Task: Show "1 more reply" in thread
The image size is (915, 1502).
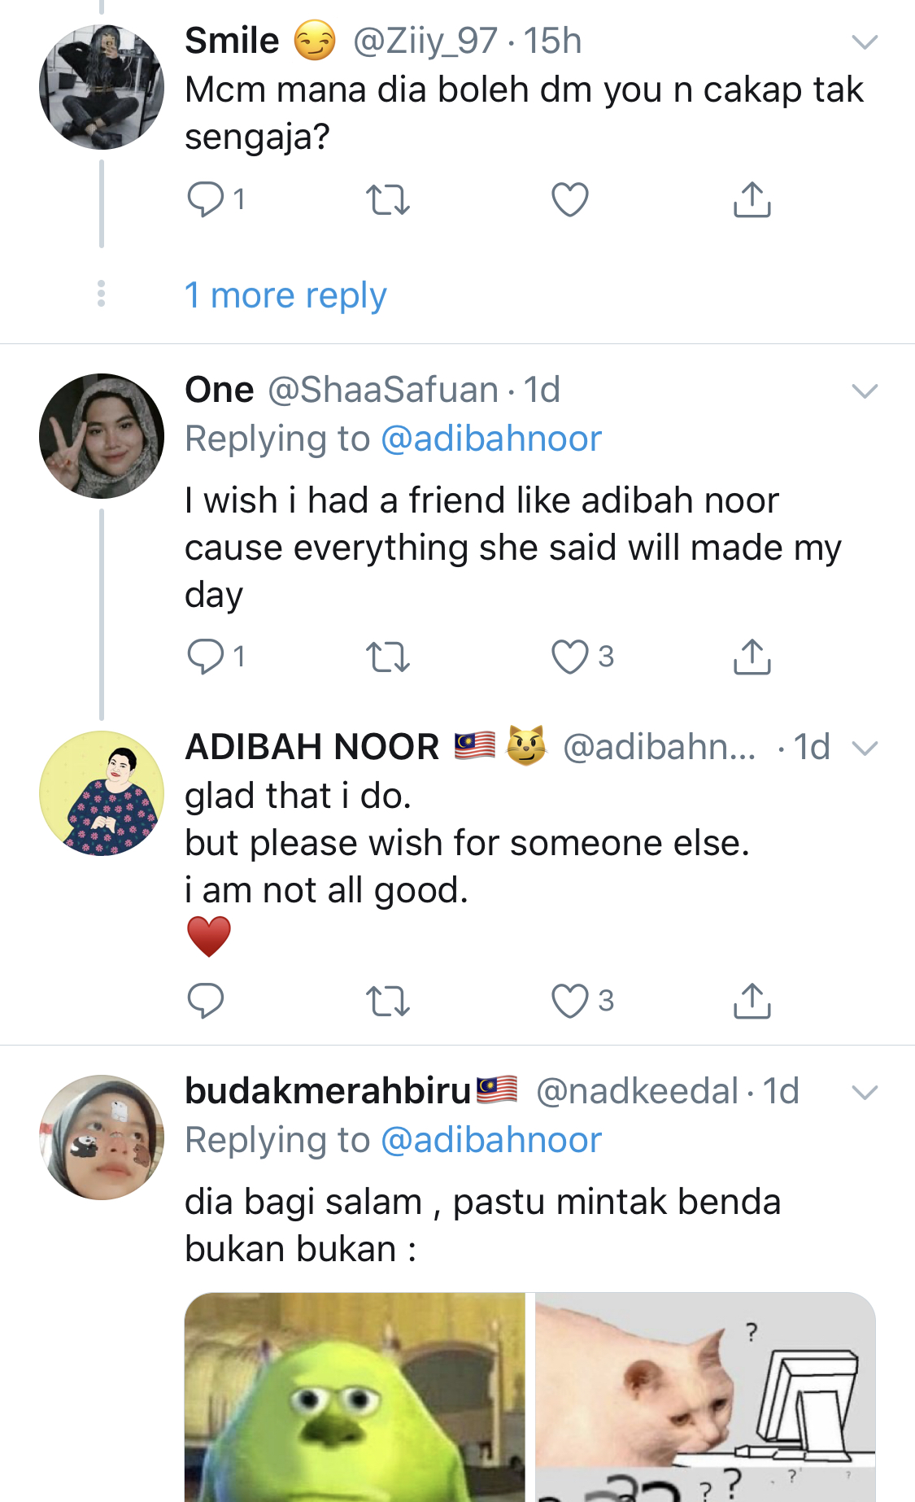Action: tap(285, 295)
